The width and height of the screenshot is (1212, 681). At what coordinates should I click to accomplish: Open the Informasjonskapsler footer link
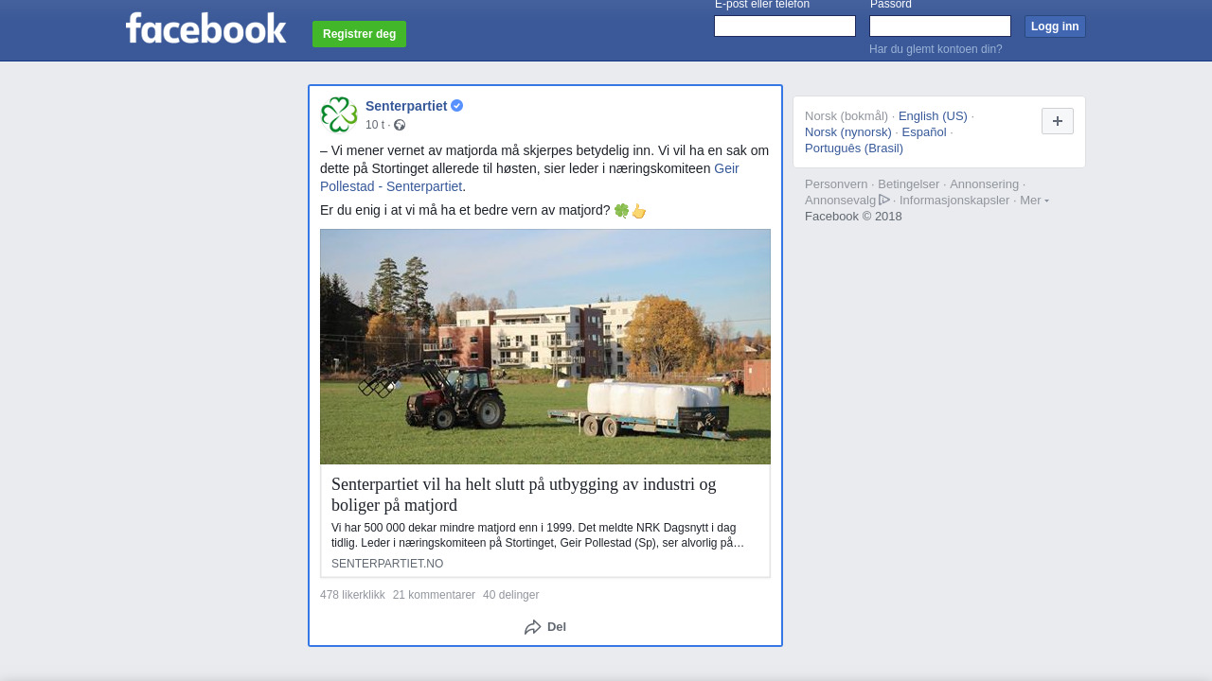tap(954, 201)
